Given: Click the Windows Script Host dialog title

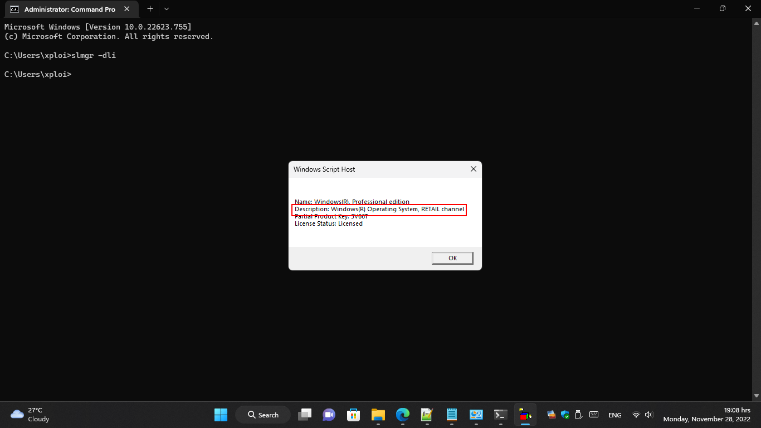Looking at the screenshot, I should pyautogui.click(x=324, y=169).
